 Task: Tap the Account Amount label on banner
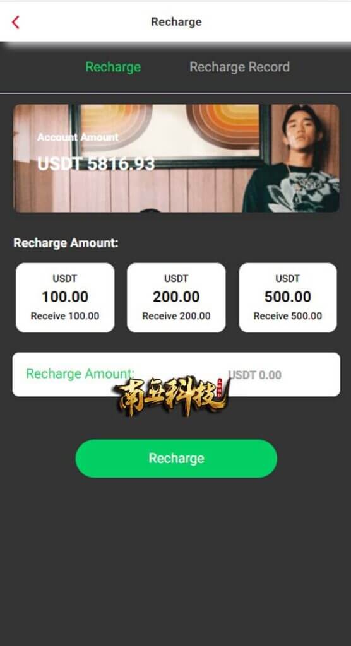coord(78,137)
